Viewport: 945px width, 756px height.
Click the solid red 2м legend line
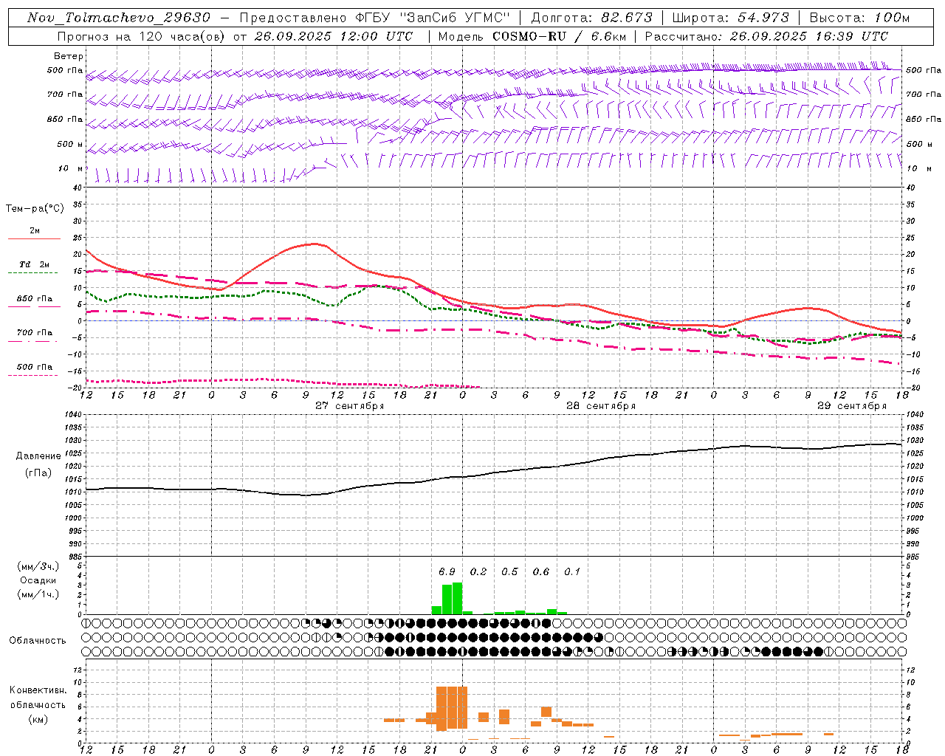point(34,238)
